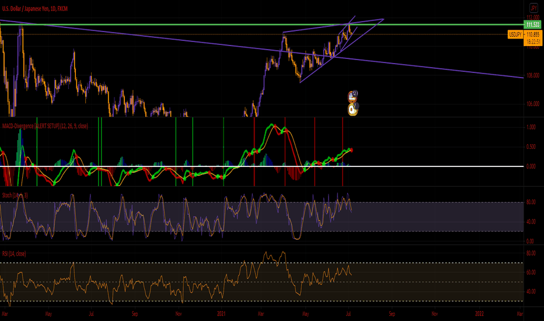Open the MACD-Divergence [ALERT SETUP] indicator legend
This screenshot has height=321, width=544.
pyautogui.click(x=45, y=126)
